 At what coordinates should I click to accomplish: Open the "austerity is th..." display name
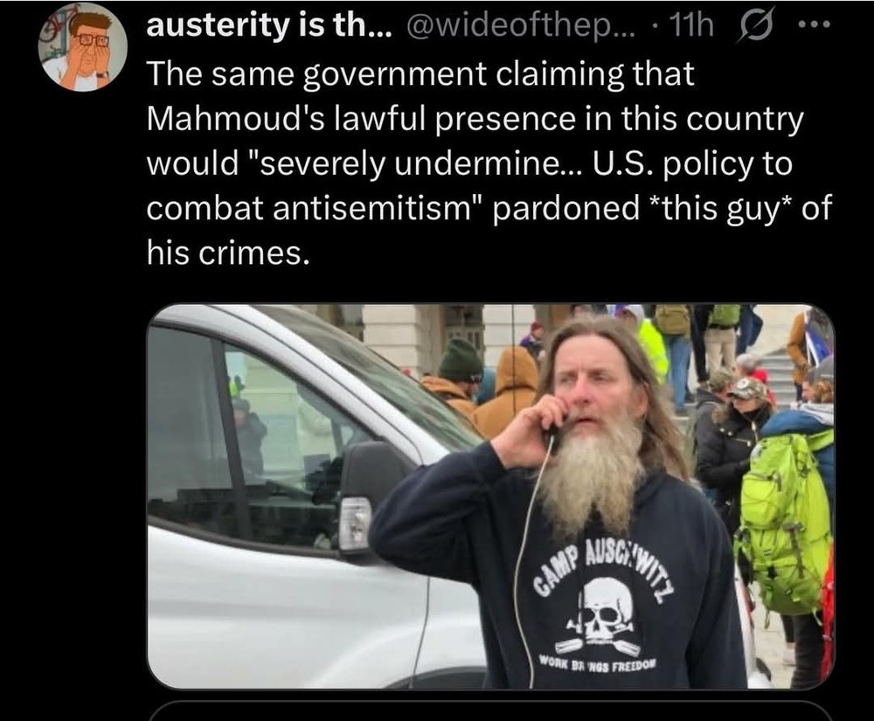coord(269,26)
